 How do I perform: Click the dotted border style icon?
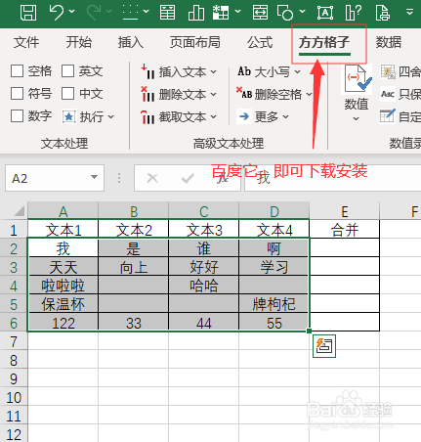131,12
